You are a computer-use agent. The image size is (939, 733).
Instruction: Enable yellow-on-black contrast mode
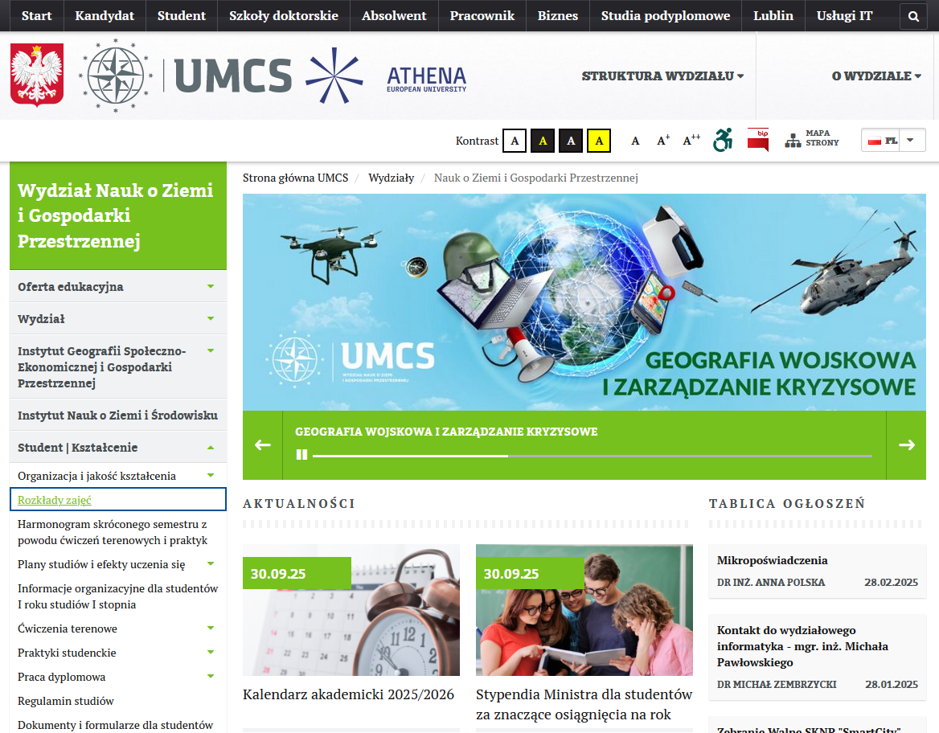point(543,141)
